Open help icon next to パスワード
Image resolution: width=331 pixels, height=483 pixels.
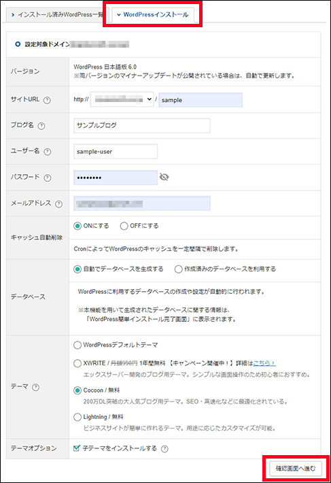[x=48, y=178]
